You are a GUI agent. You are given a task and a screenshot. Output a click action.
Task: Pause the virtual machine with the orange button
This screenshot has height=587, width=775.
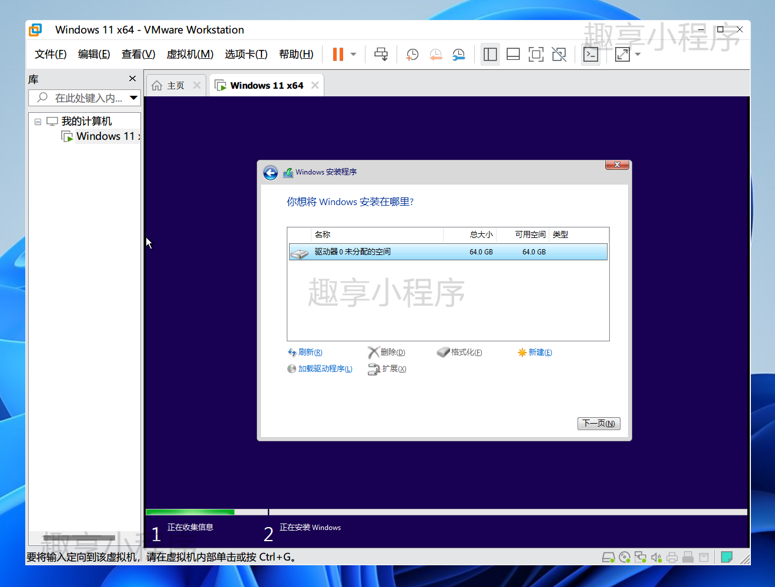pos(338,55)
